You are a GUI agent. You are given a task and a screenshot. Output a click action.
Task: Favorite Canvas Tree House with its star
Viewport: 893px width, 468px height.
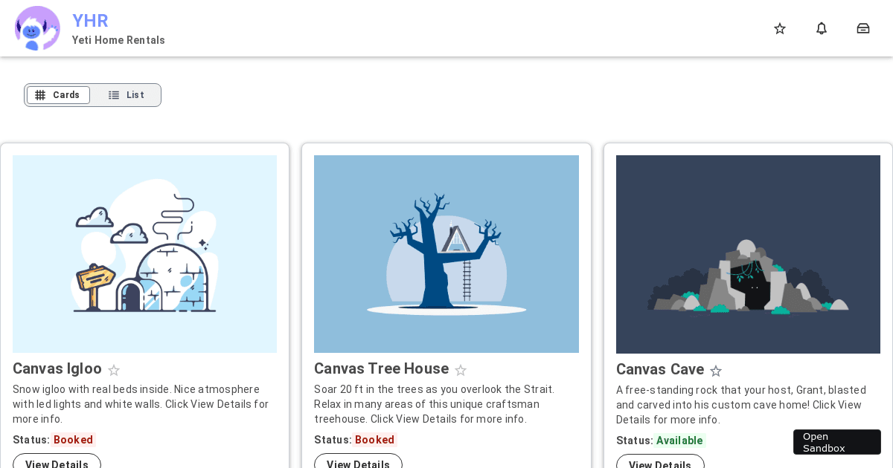pyautogui.click(x=461, y=370)
